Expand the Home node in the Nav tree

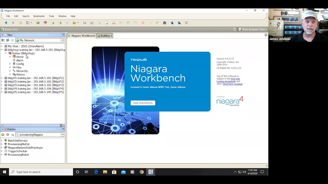[x=10, y=57]
